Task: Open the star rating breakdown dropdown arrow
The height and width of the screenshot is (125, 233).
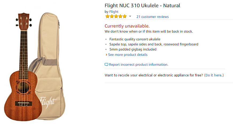Action: pyautogui.click(x=130, y=16)
